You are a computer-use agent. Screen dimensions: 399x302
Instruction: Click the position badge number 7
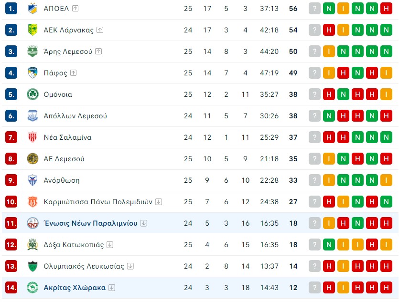[11, 137]
